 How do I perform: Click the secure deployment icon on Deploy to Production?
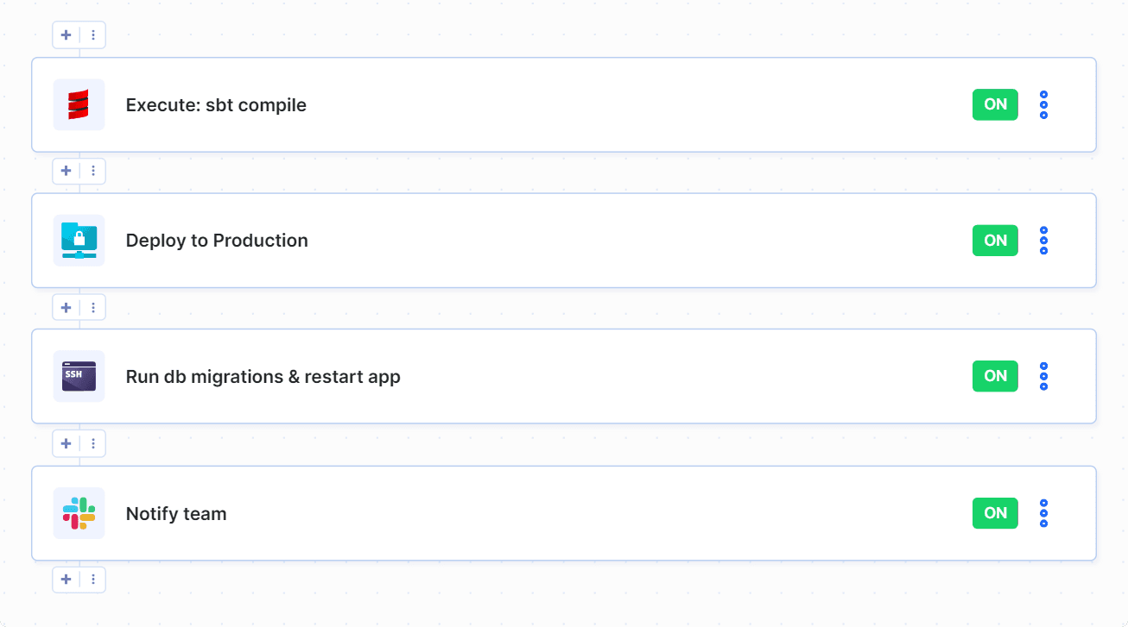79,241
